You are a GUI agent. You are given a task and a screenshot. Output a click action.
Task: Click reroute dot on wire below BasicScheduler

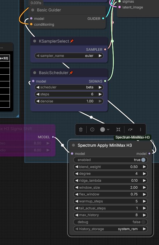coord(91,117)
